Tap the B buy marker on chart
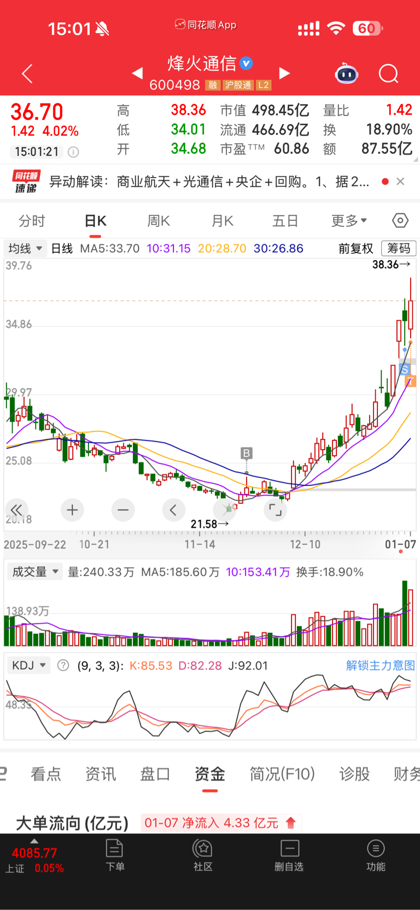The height and width of the screenshot is (910, 420). [246, 453]
